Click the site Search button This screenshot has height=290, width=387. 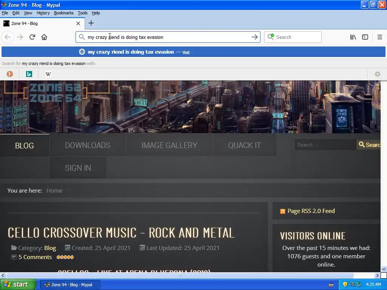tap(369, 145)
